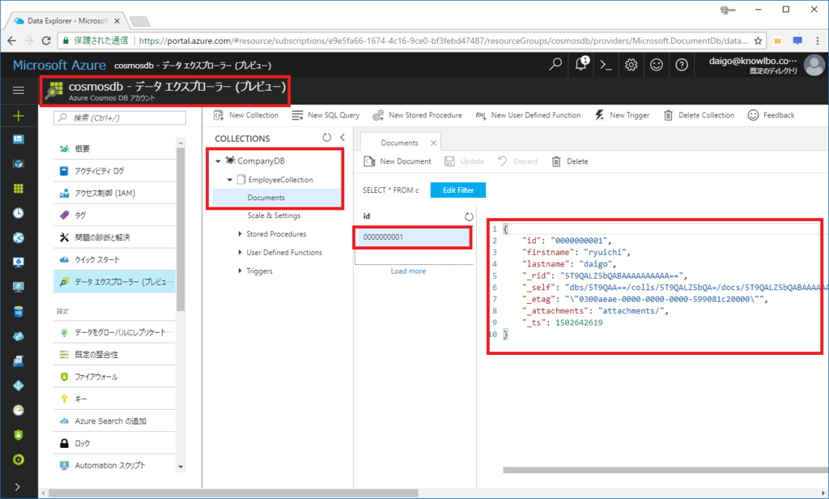Click New SQL Query in the toolbar
Screen dimensions: 829x499
click(x=325, y=115)
